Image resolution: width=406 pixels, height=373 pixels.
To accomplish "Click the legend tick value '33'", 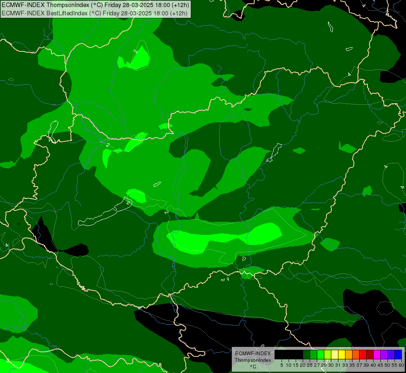I will point(345,365).
